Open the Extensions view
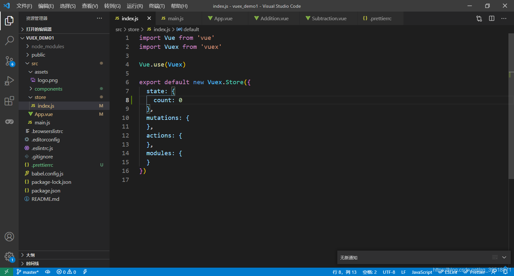The width and height of the screenshot is (514, 276). tap(9, 101)
